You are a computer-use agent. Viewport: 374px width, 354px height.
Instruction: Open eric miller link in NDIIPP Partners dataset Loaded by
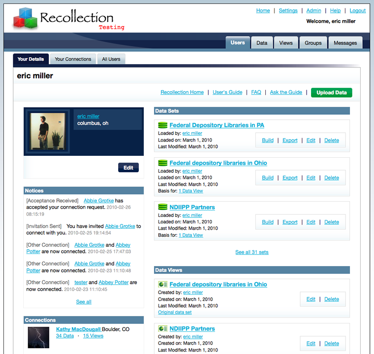click(x=192, y=215)
